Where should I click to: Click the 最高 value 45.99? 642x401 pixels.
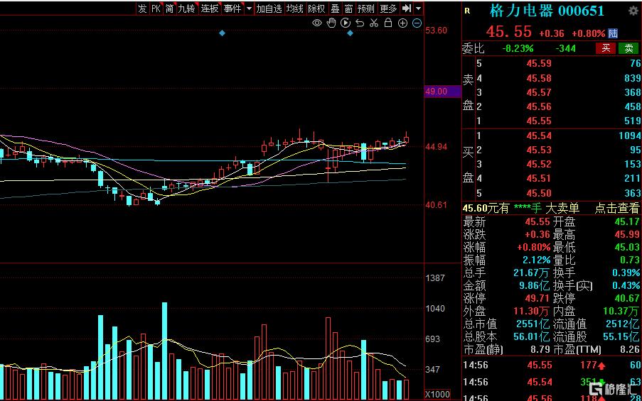[x=626, y=235]
